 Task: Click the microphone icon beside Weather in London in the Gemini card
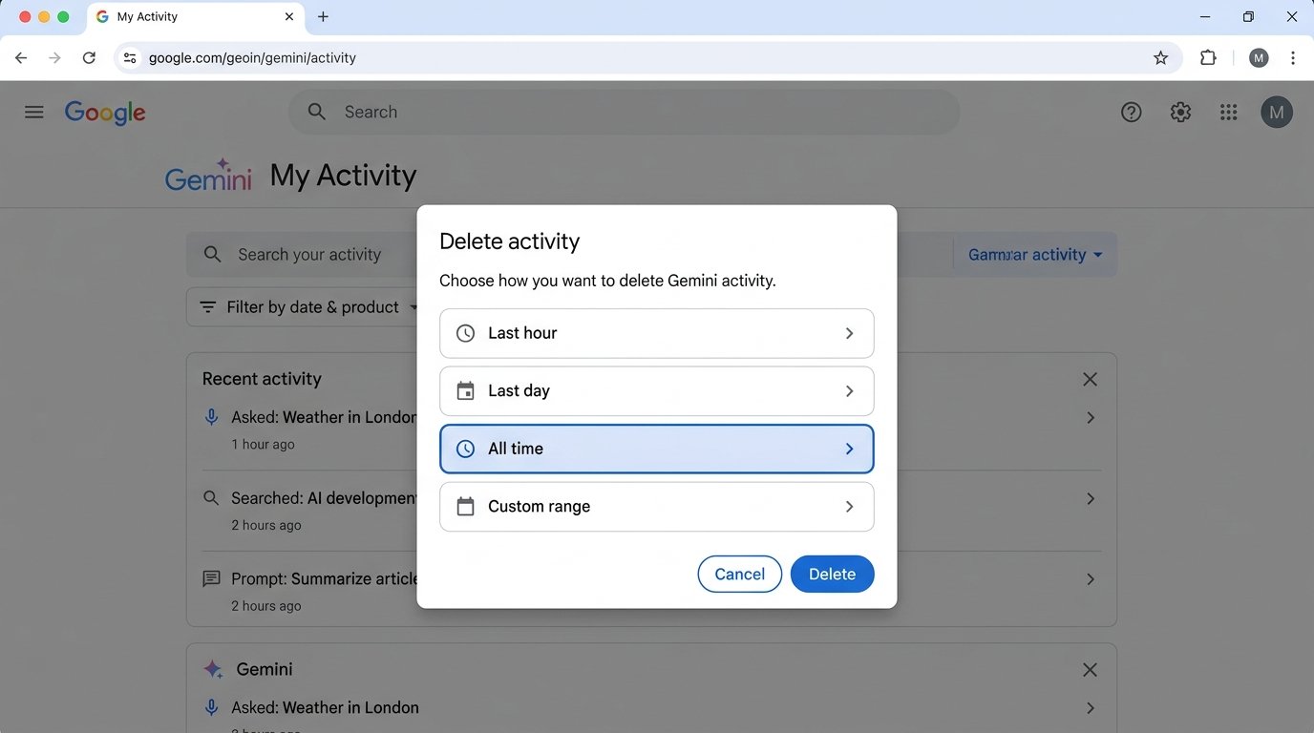[212, 708]
